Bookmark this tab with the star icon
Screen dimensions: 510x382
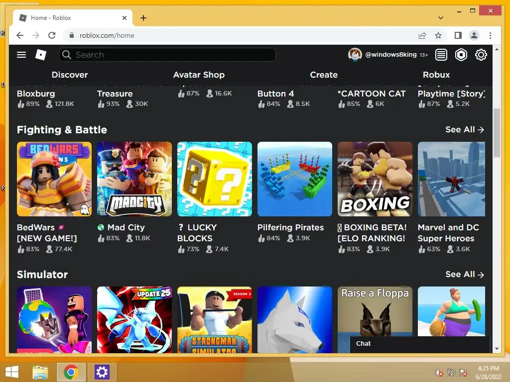coord(438,35)
